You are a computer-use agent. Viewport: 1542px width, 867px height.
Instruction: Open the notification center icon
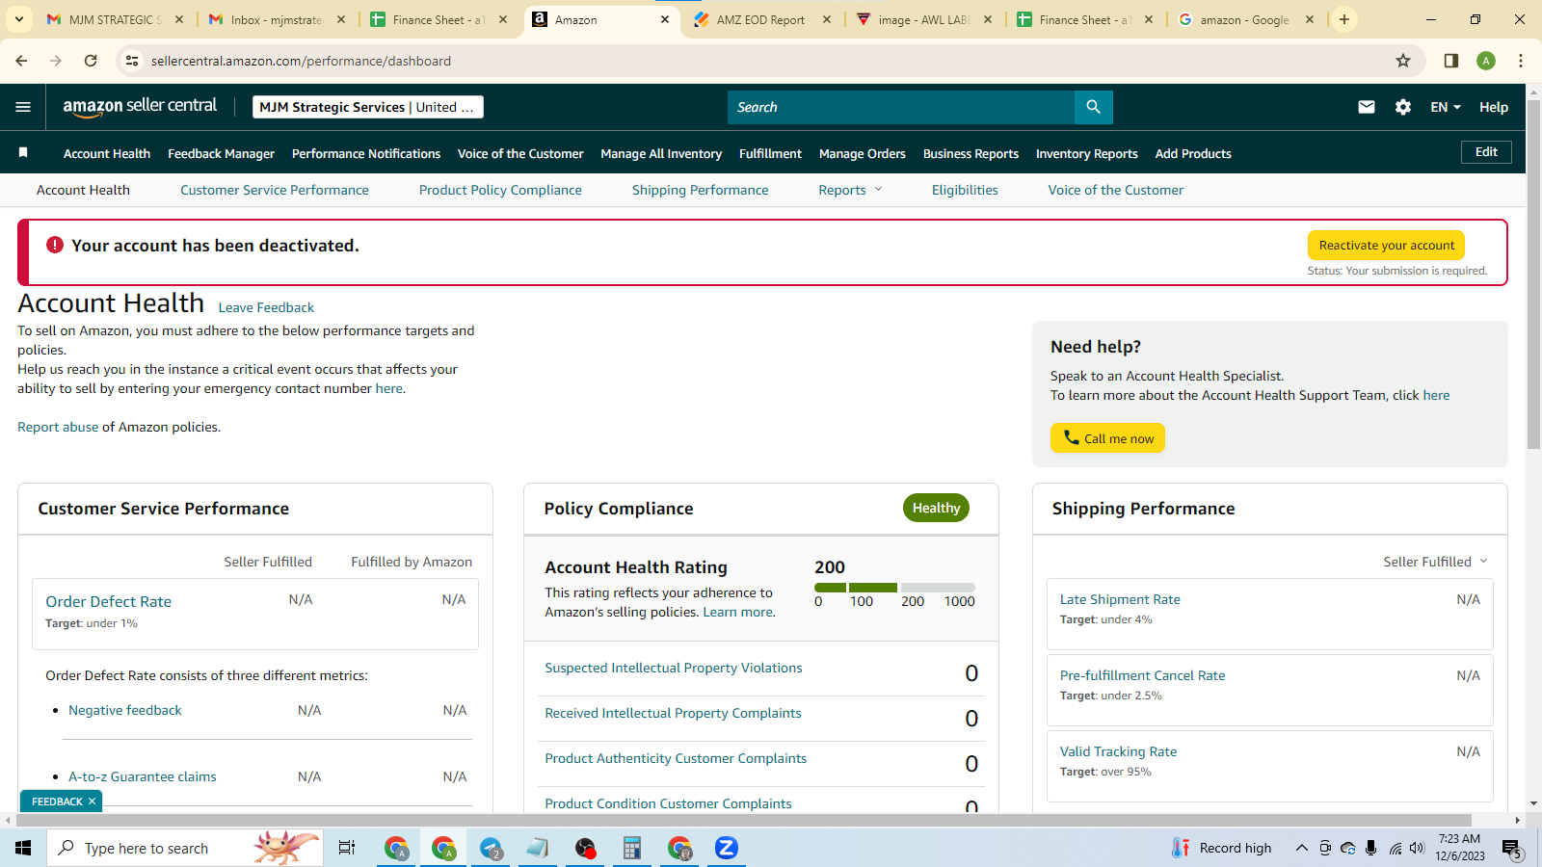(1511, 849)
